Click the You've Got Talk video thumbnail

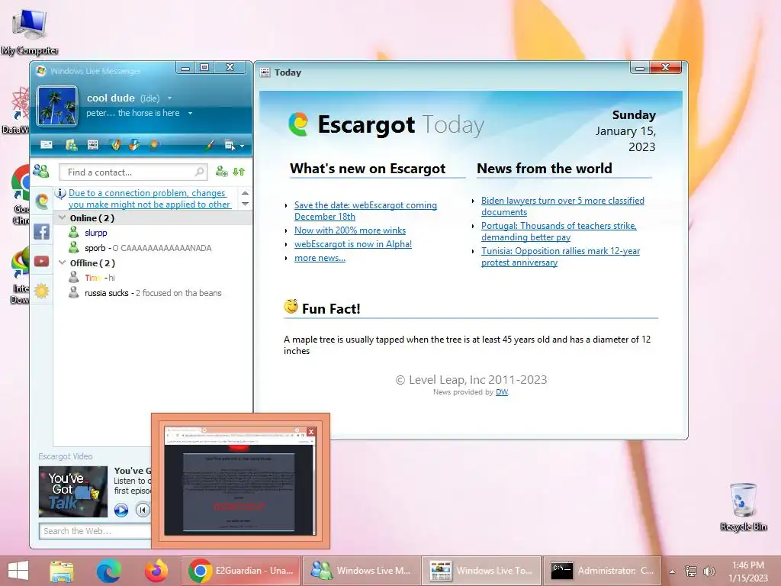(73, 491)
